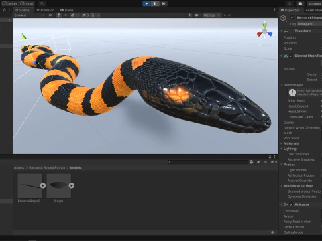Pause the game with the Pause button

pyautogui.click(x=155, y=3)
